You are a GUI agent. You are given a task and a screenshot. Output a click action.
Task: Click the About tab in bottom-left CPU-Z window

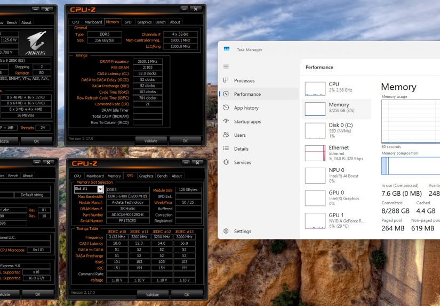tap(28, 176)
